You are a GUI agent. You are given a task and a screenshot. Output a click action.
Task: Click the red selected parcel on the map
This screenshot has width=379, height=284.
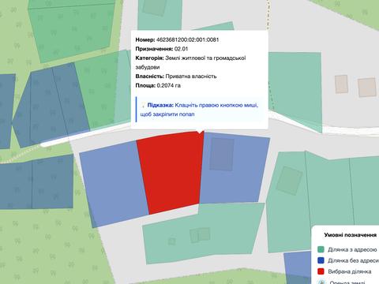(171, 172)
